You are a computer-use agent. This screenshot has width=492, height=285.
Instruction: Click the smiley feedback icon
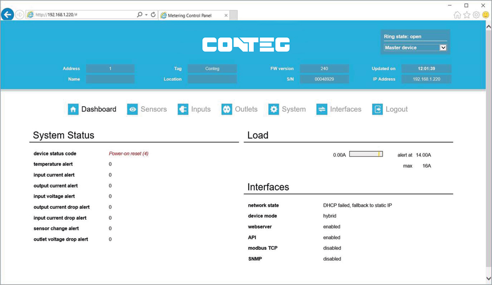coord(486,15)
